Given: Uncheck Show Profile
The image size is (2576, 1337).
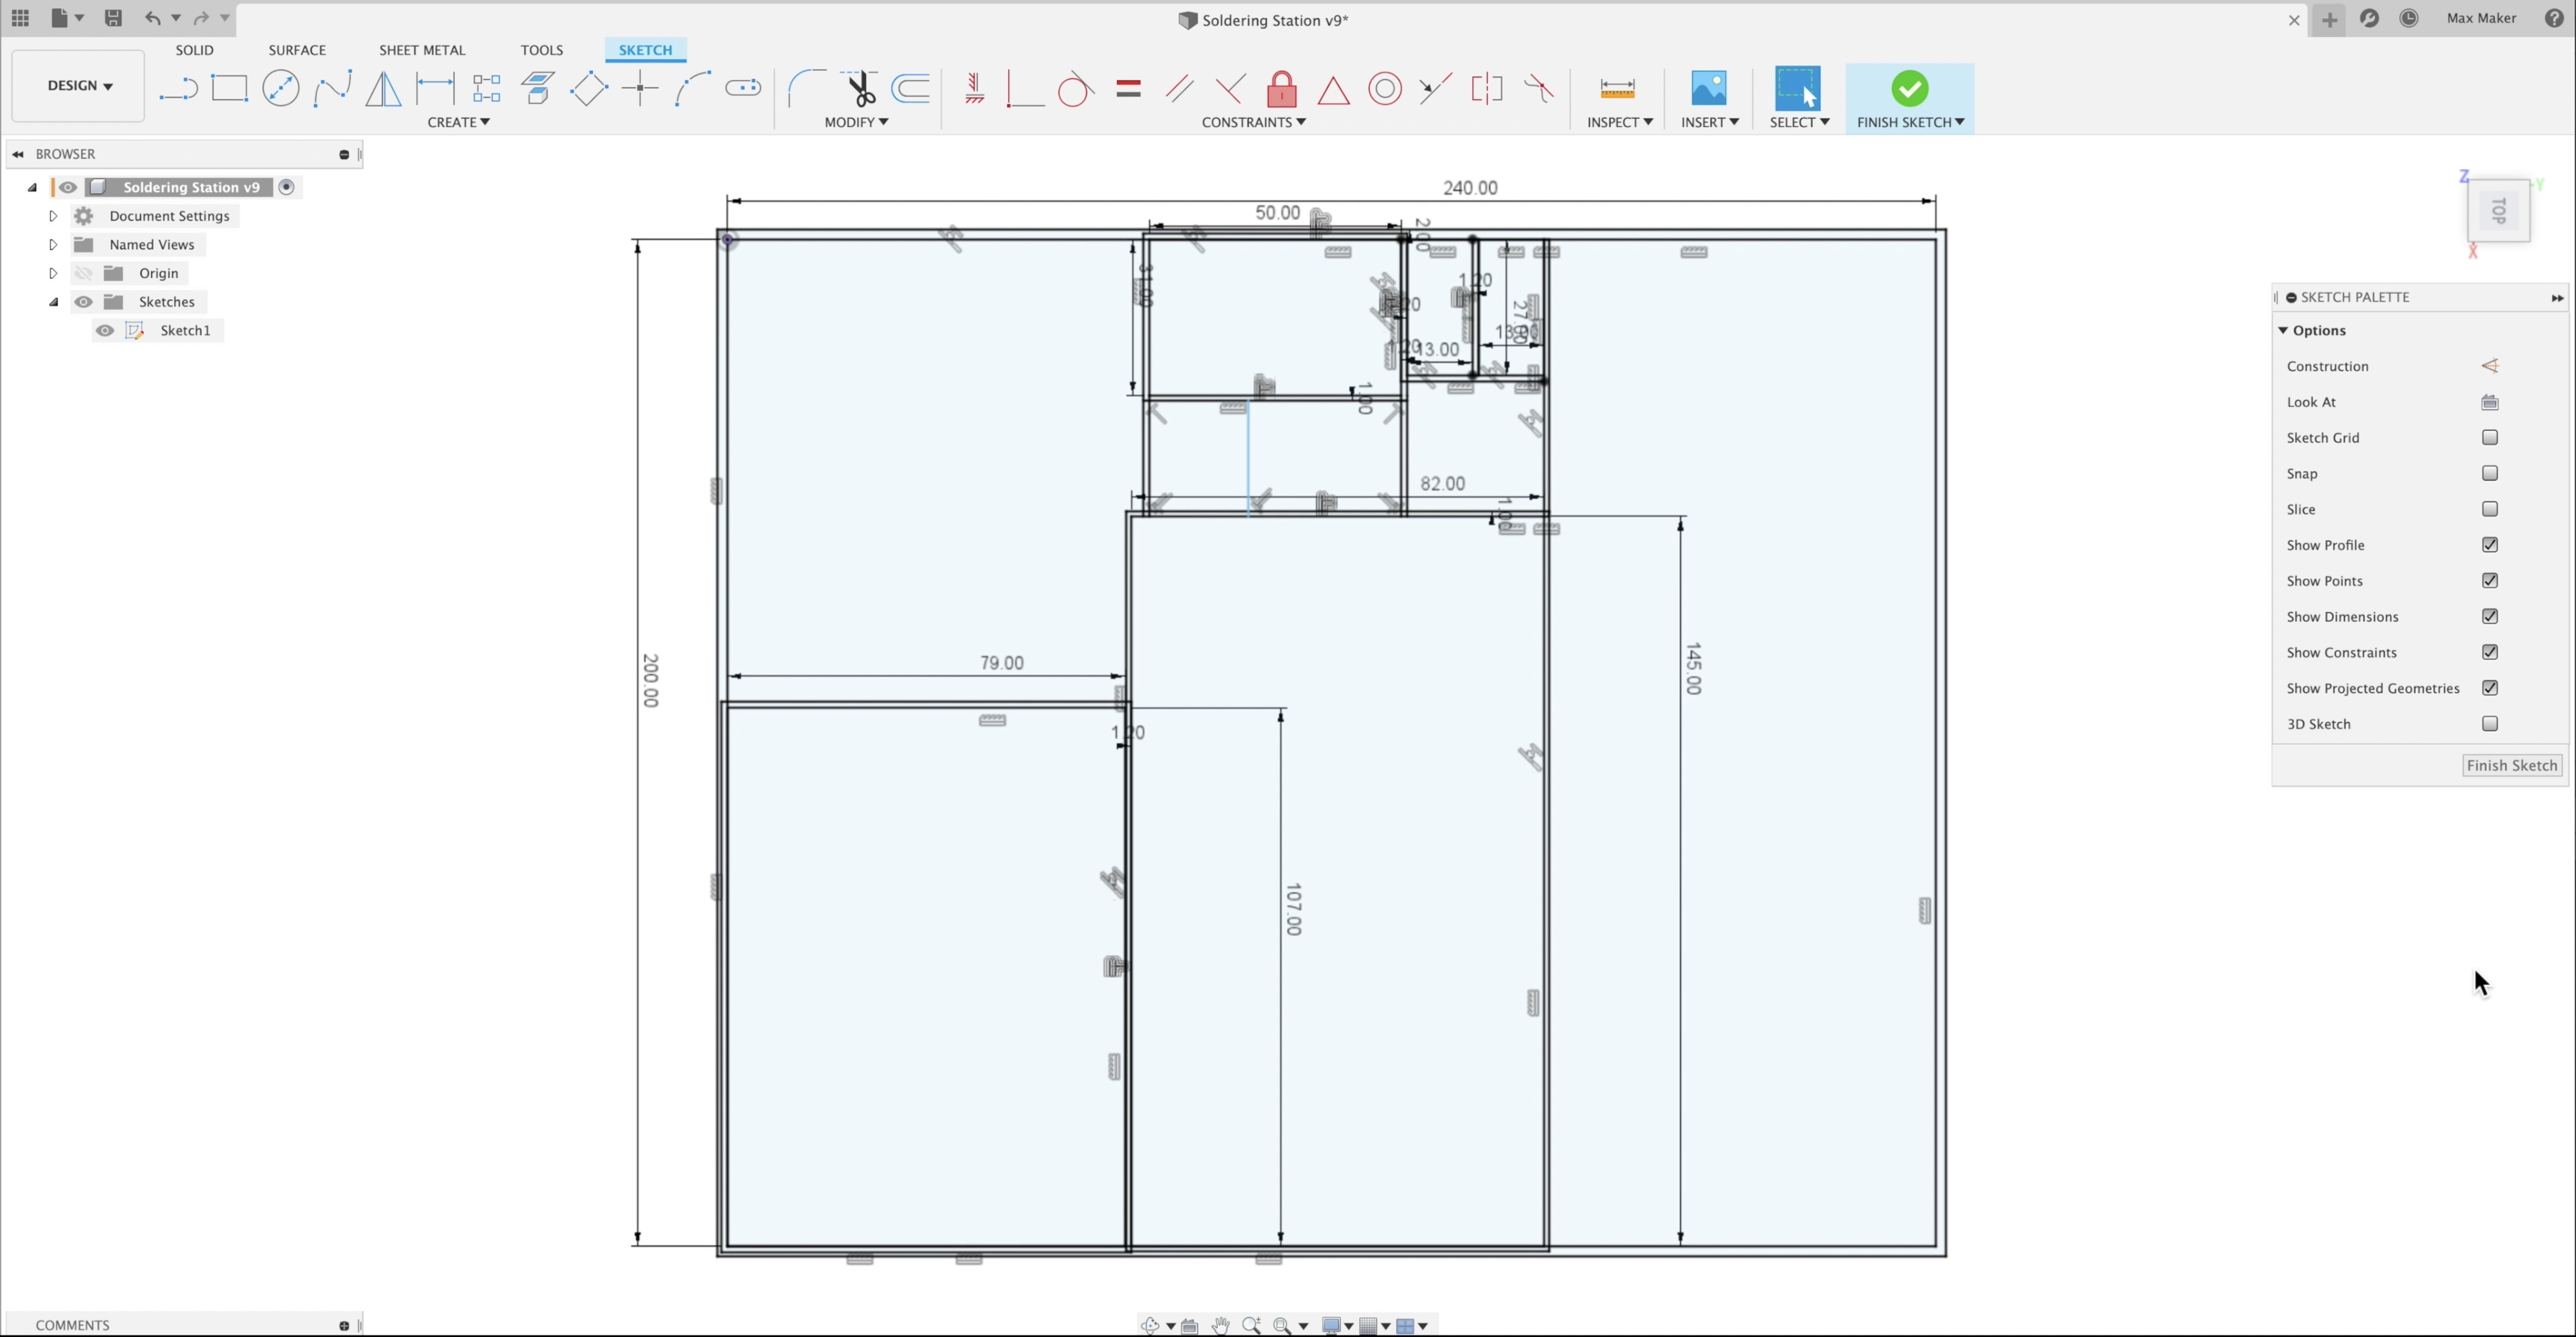Looking at the screenshot, I should tap(2490, 545).
